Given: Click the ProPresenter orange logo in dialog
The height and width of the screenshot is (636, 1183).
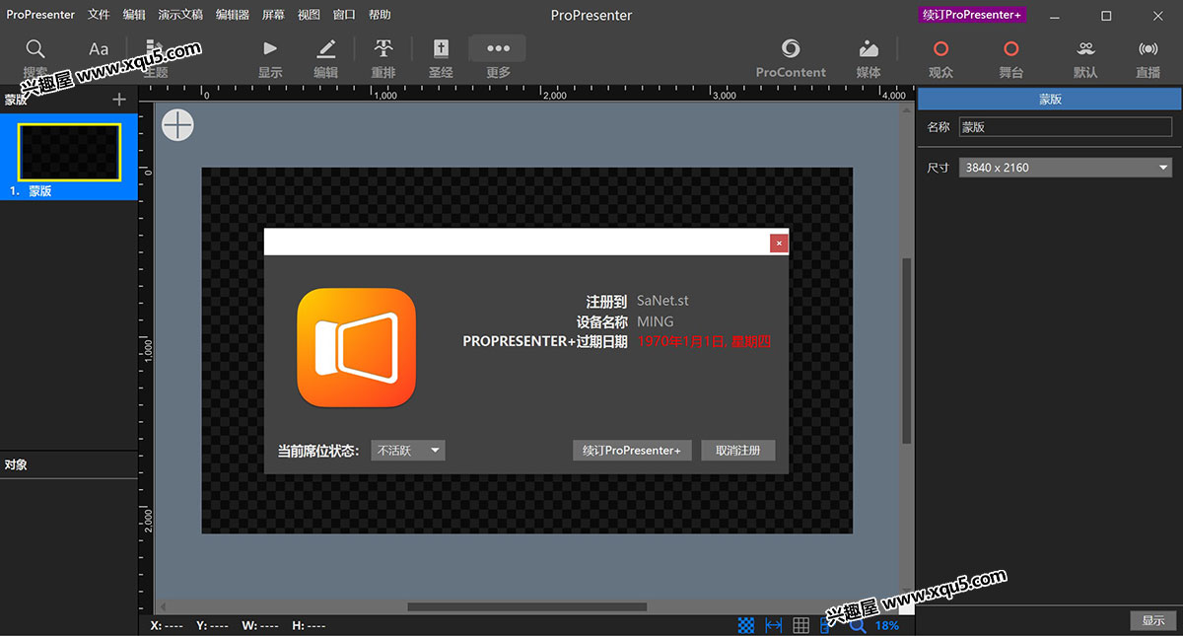Looking at the screenshot, I should coord(356,347).
